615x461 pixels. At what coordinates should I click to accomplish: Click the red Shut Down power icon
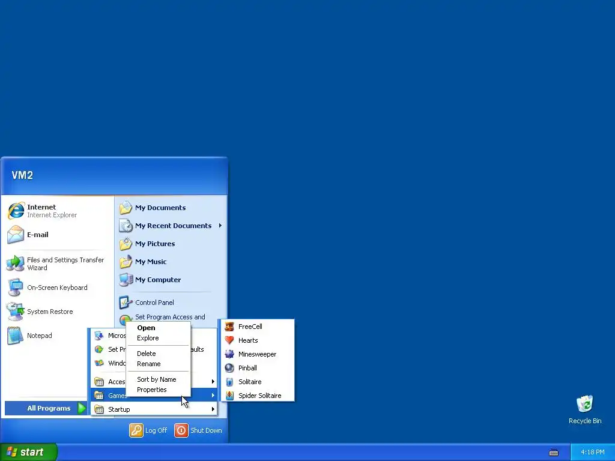point(181,430)
